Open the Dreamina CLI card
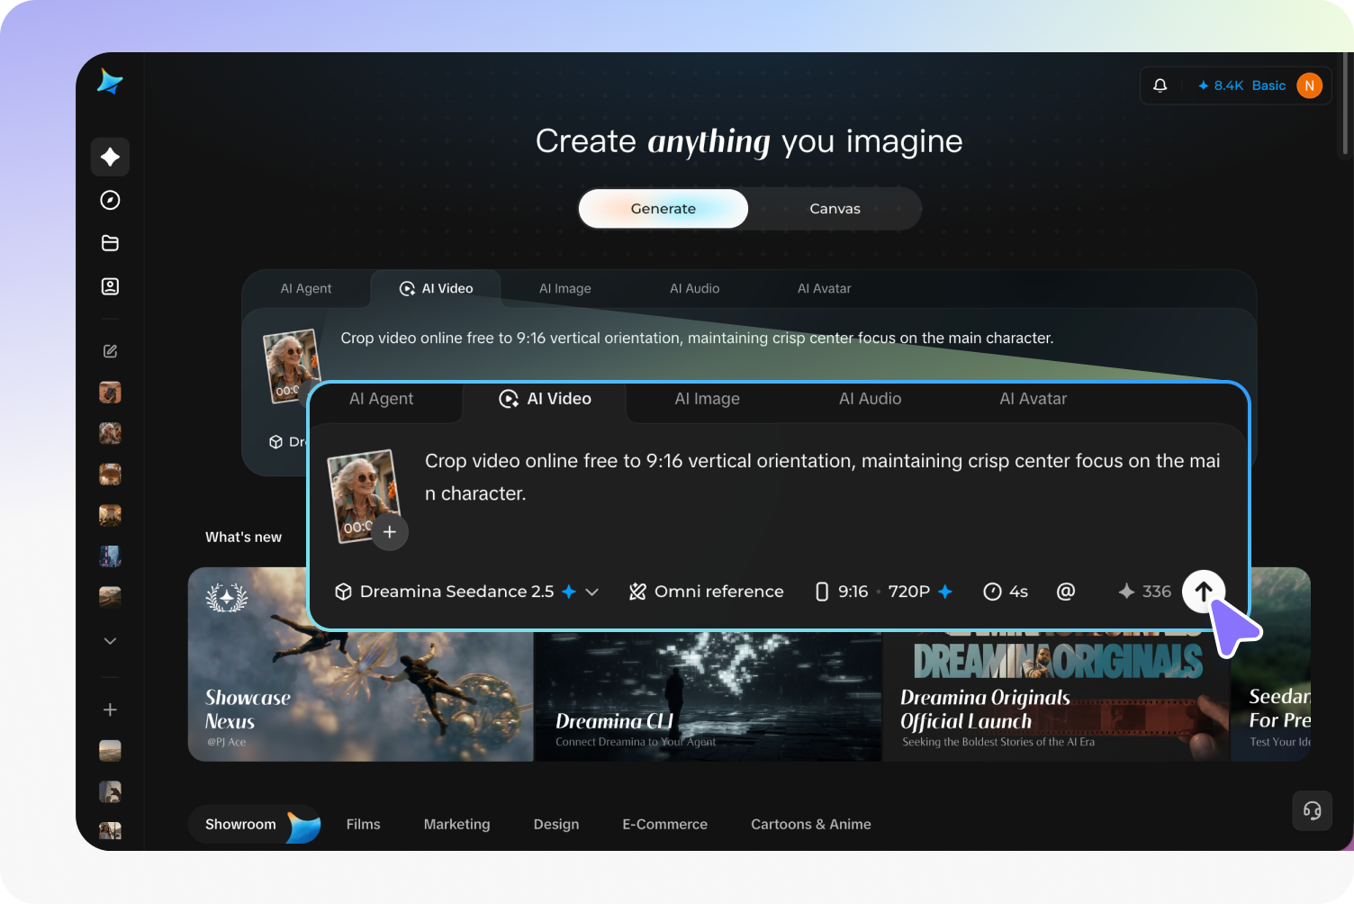Image resolution: width=1354 pixels, height=904 pixels. [x=709, y=696]
